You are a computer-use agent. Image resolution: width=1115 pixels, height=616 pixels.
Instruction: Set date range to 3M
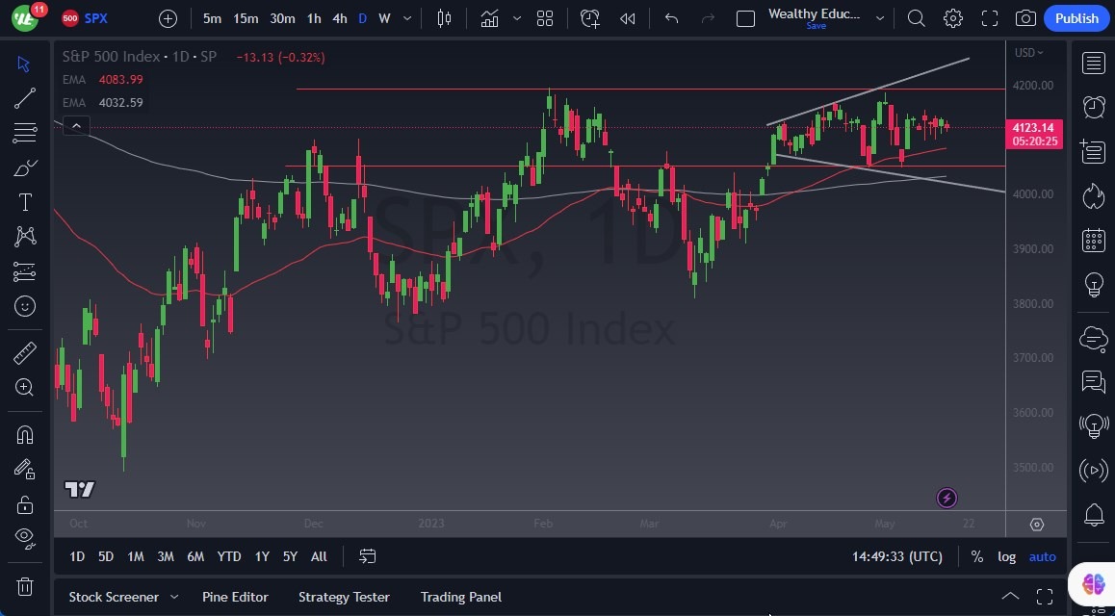166,556
